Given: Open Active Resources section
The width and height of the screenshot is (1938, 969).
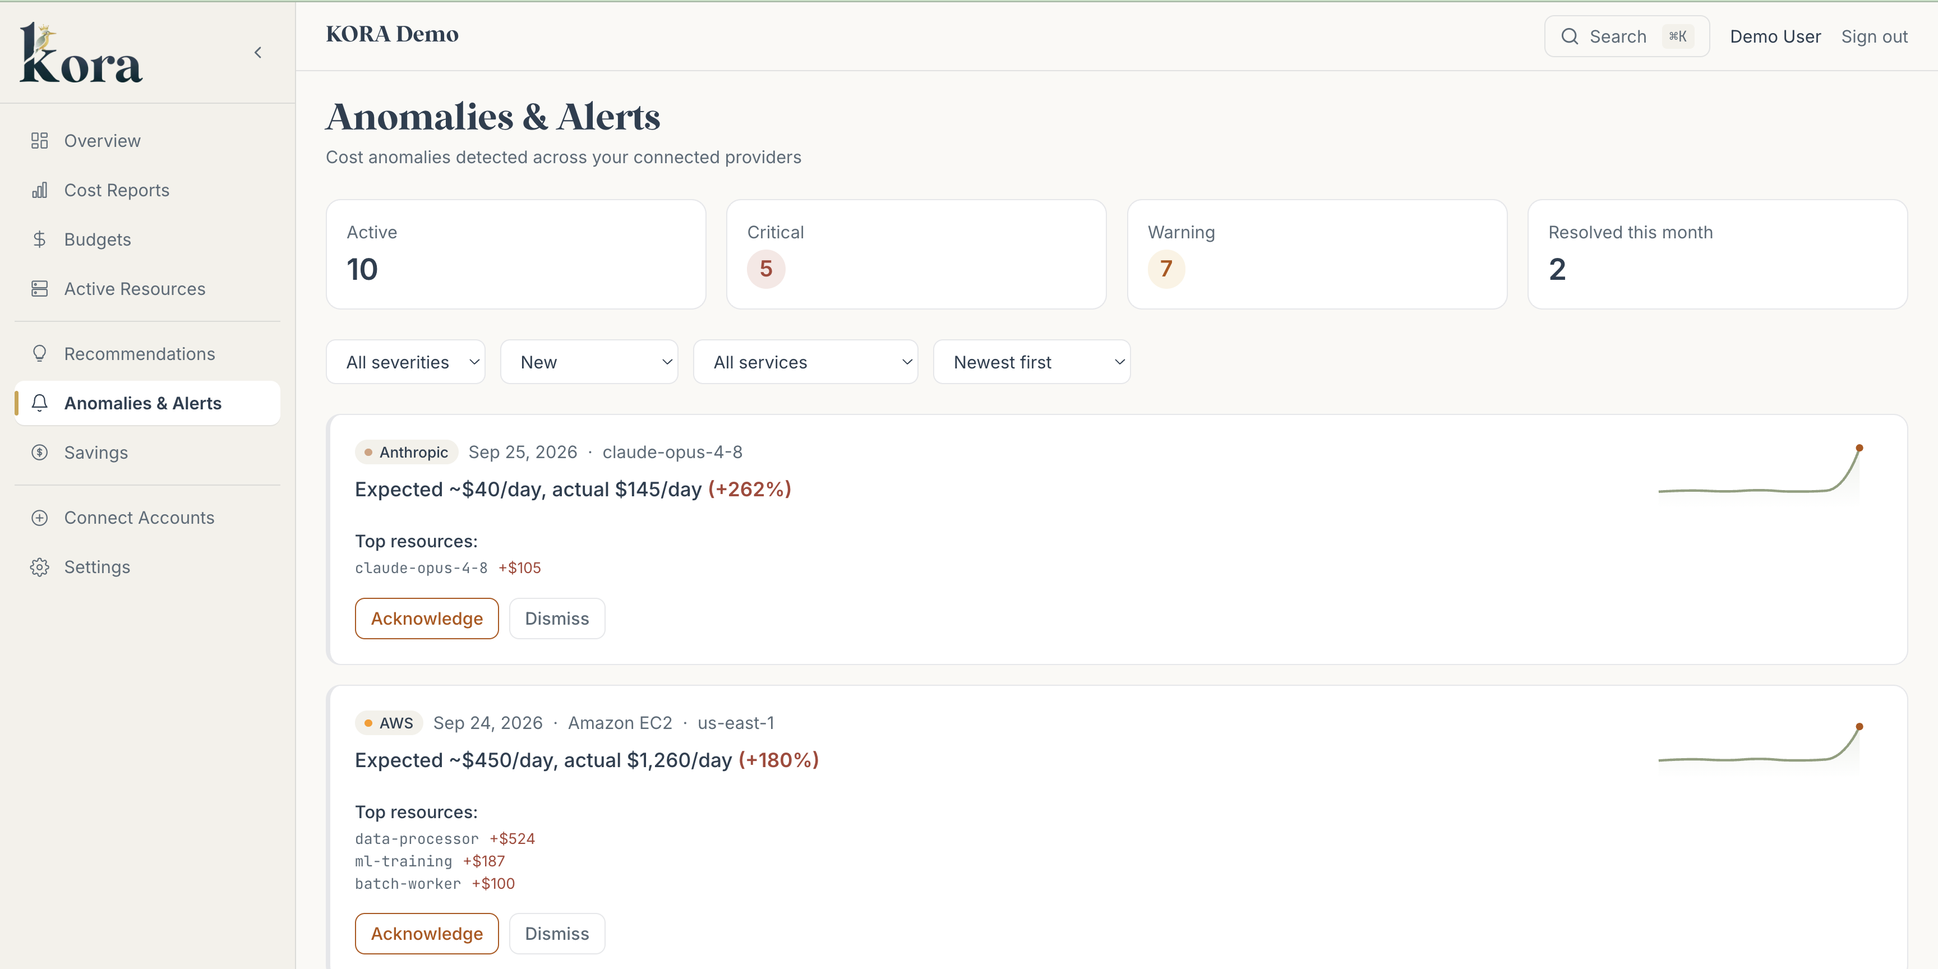Looking at the screenshot, I should [147, 289].
